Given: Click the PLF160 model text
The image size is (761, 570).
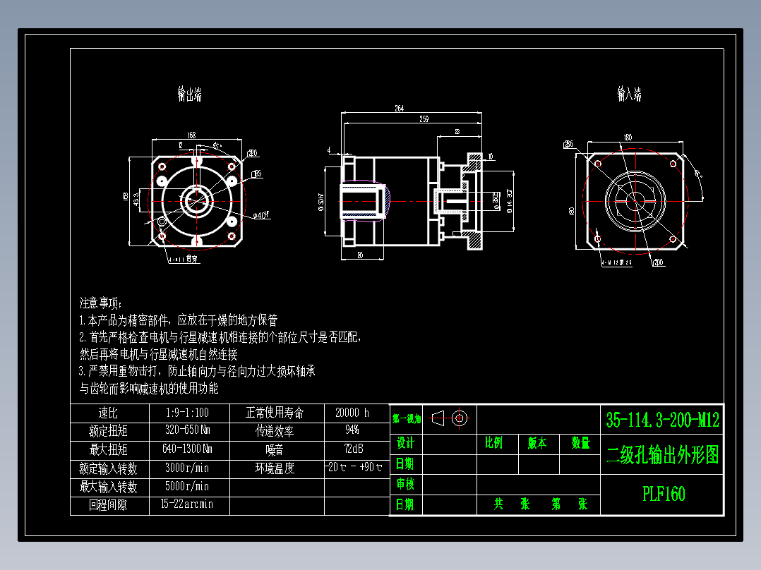Looking at the screenshot, I should point(663,494).
